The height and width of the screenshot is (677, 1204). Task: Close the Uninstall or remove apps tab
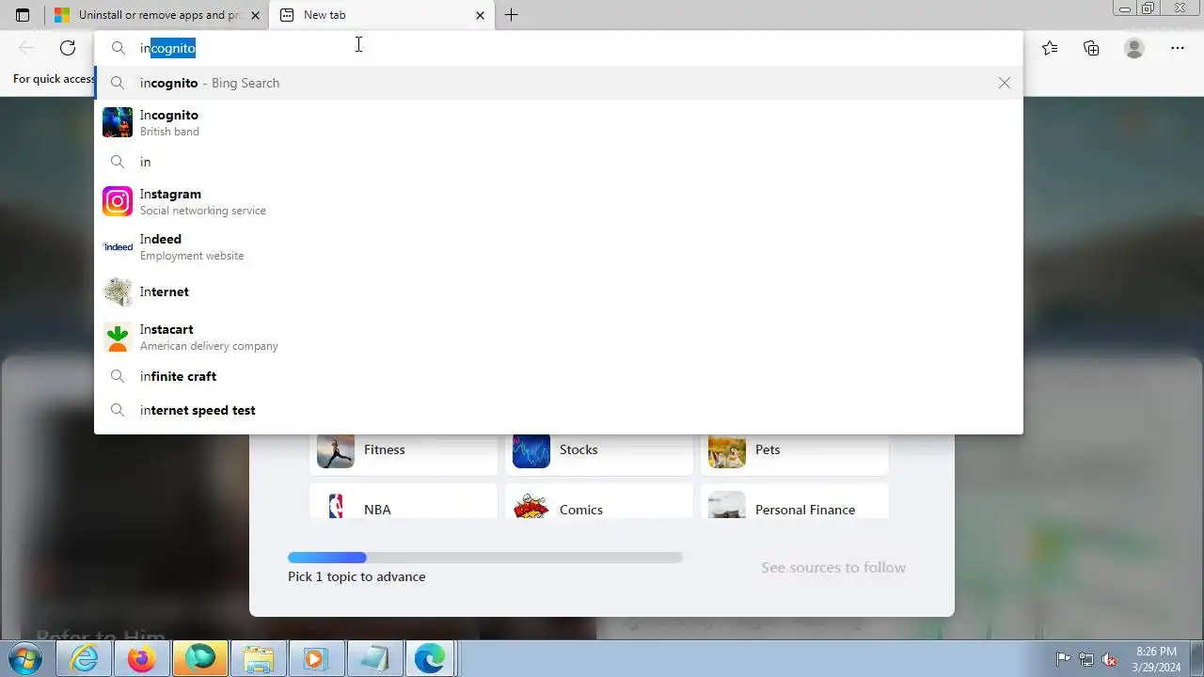pos(255,15)
